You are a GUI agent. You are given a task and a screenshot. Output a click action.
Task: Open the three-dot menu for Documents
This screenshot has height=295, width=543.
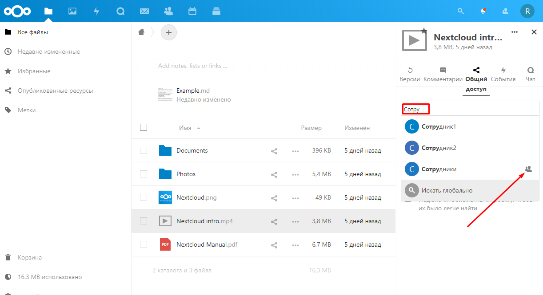click(x=295, y=151)
